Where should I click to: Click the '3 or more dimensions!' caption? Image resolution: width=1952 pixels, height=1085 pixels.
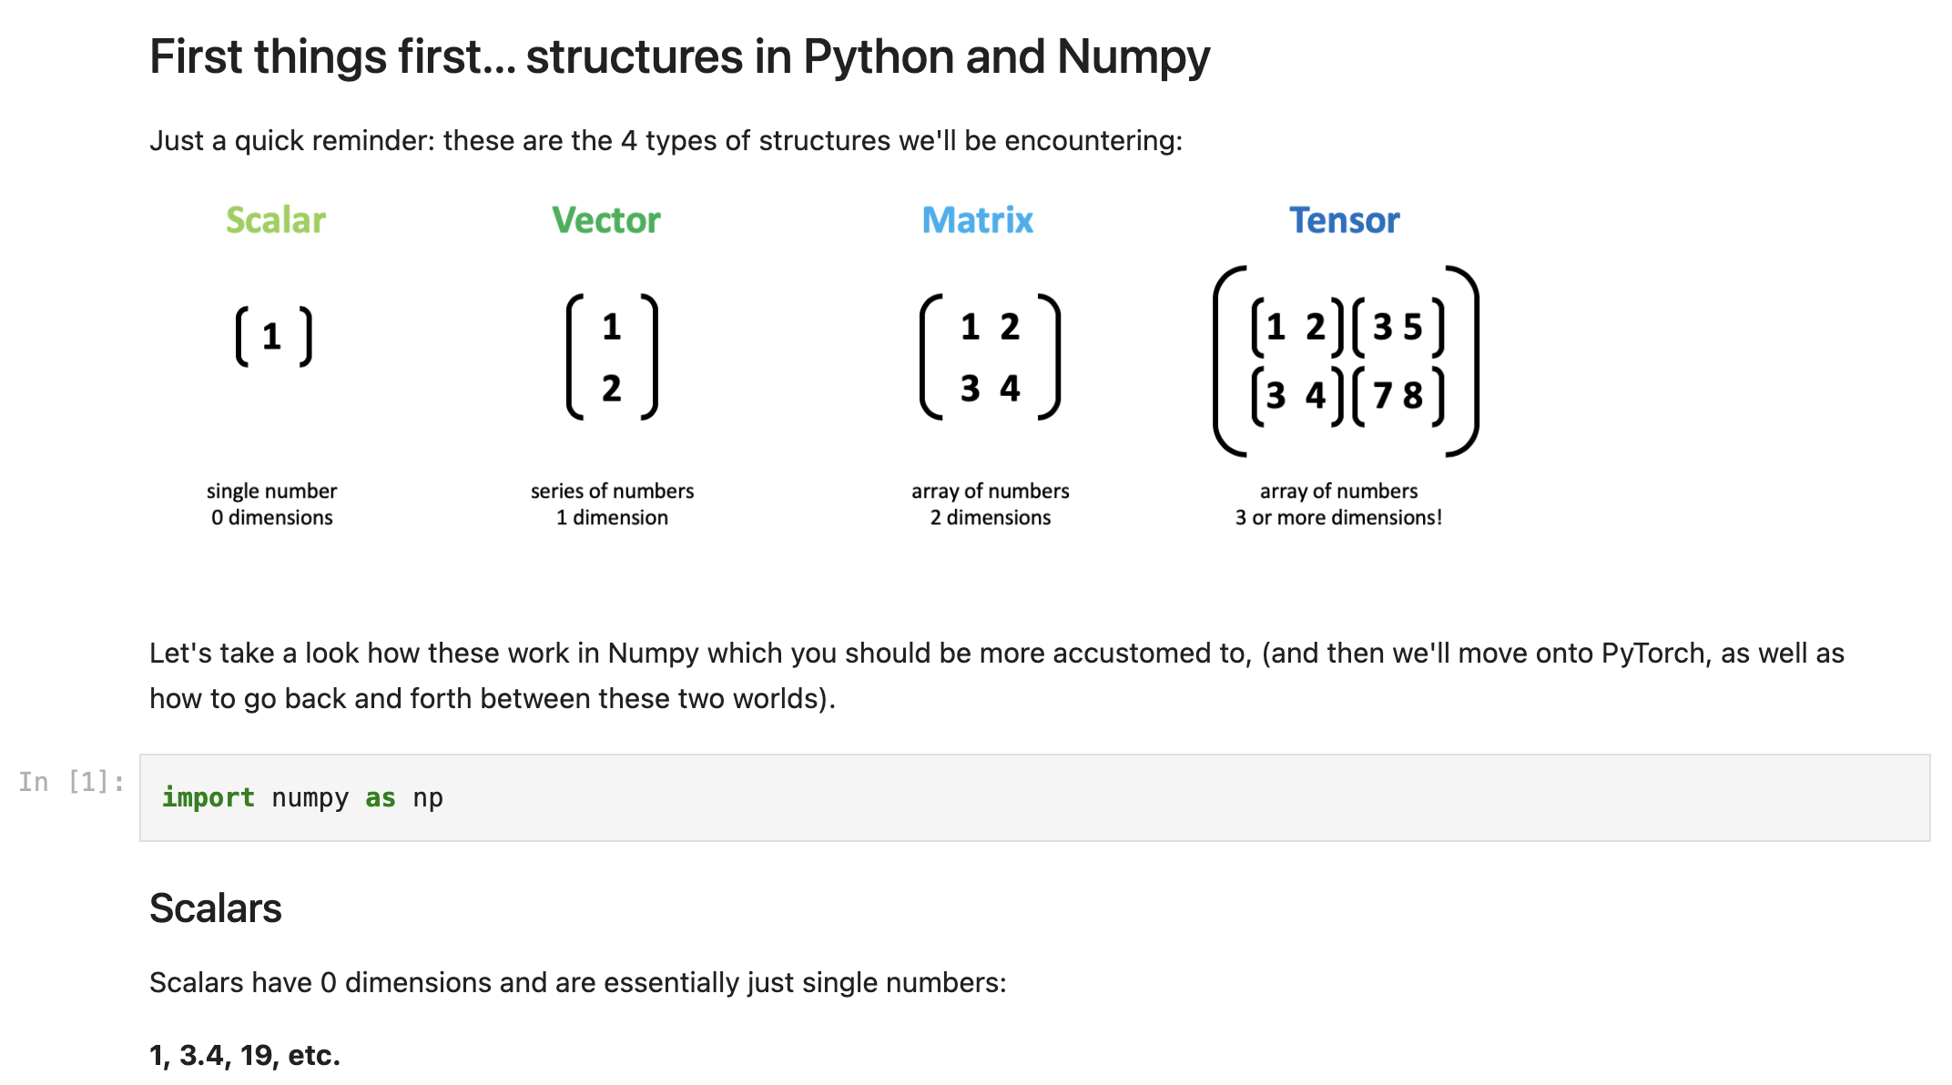(1338, 517)
